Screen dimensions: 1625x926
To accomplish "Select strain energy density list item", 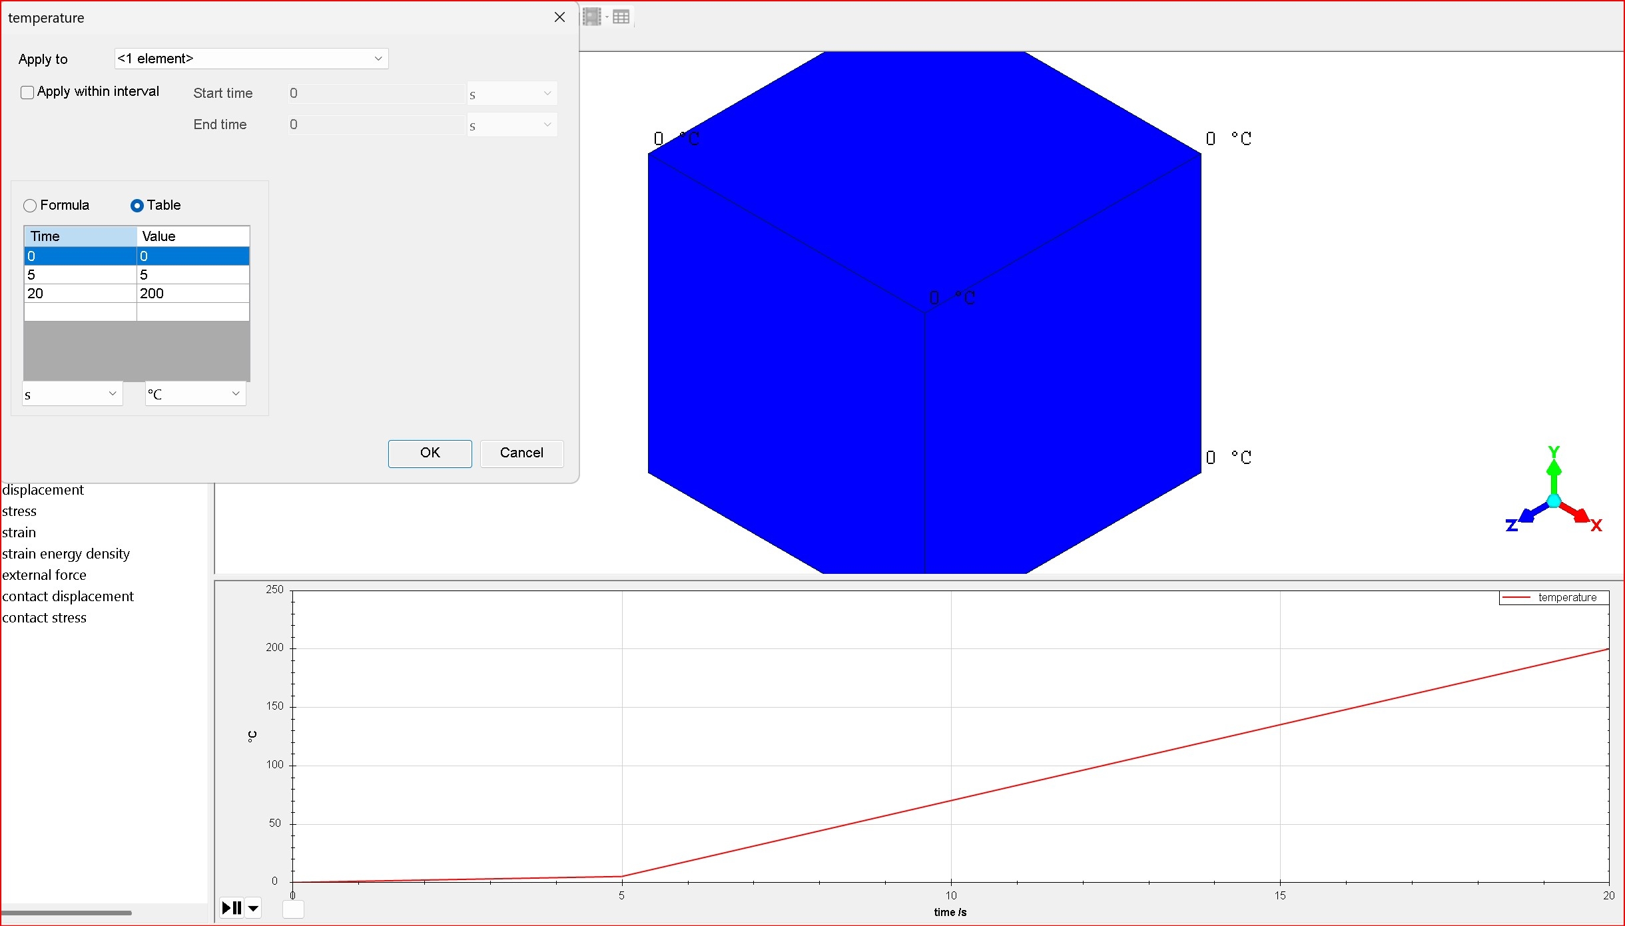I will [x=66, y=554].
